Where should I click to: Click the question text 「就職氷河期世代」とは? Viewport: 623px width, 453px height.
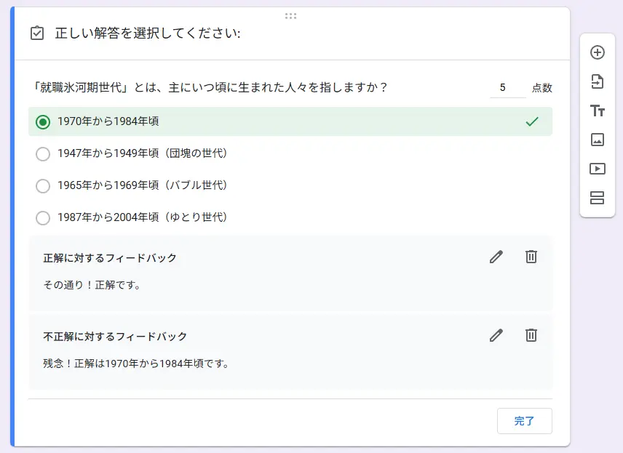click(210, 87)
